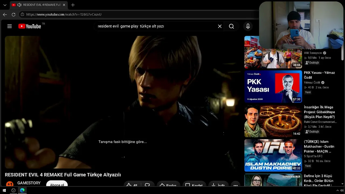Go back with the browser back arrow
Screen dimensions: 345x194
[5, 15]
